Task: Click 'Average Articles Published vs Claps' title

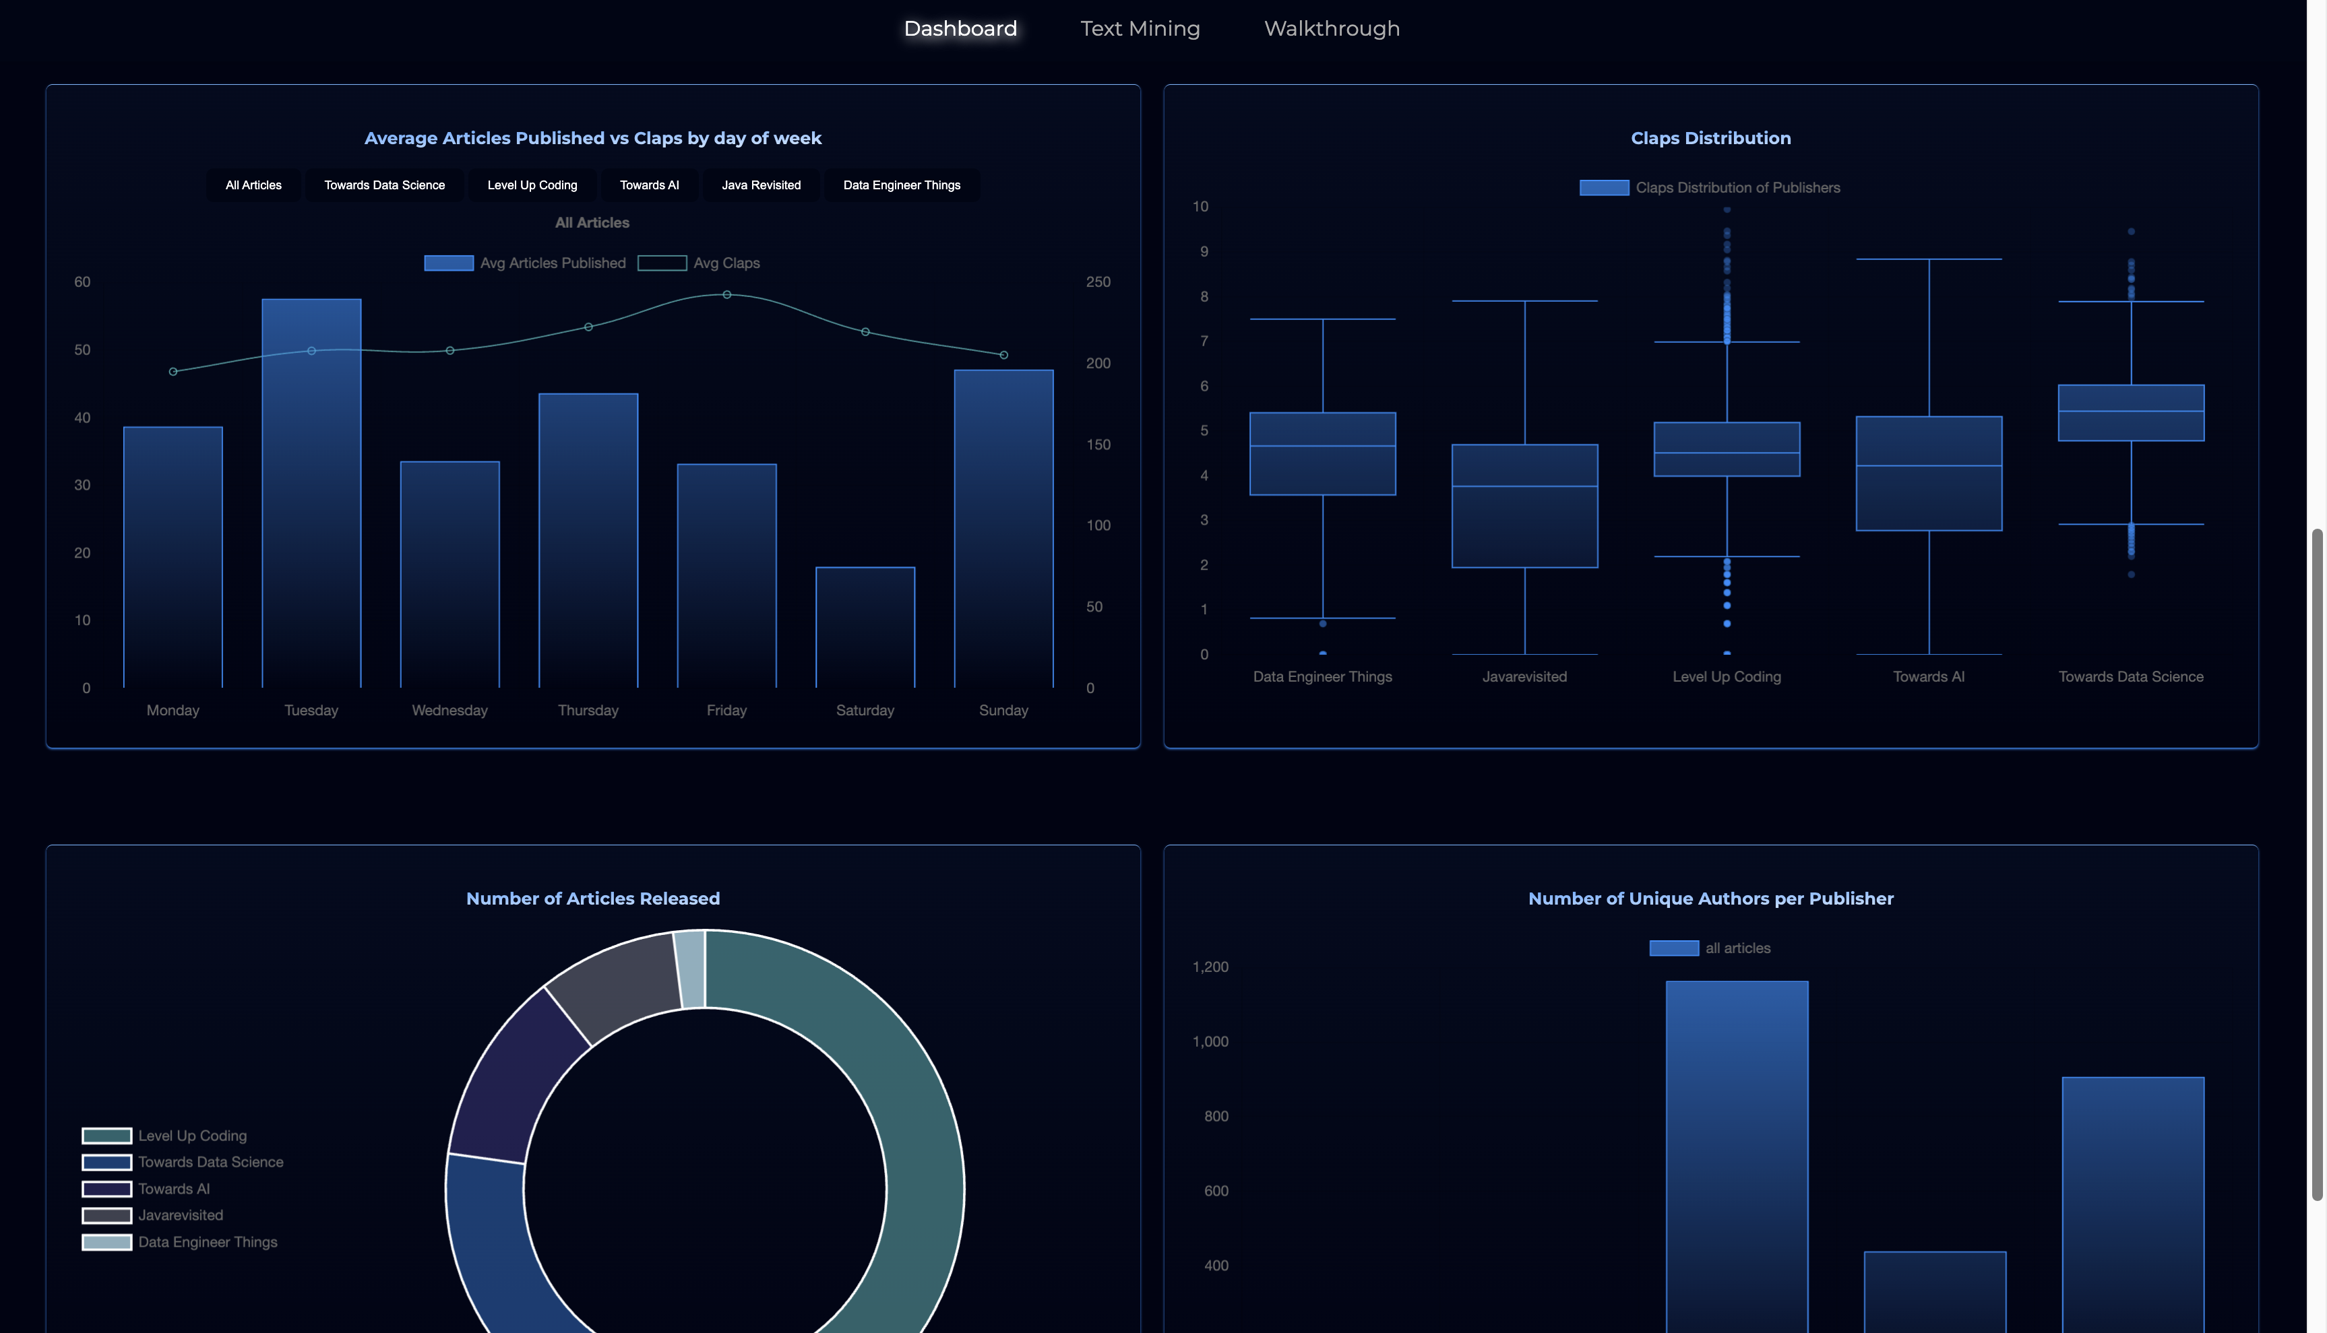Action: [x=592, y=138]
